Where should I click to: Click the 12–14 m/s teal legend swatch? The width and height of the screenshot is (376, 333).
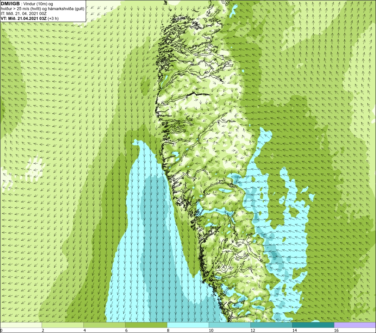[271, 325]
